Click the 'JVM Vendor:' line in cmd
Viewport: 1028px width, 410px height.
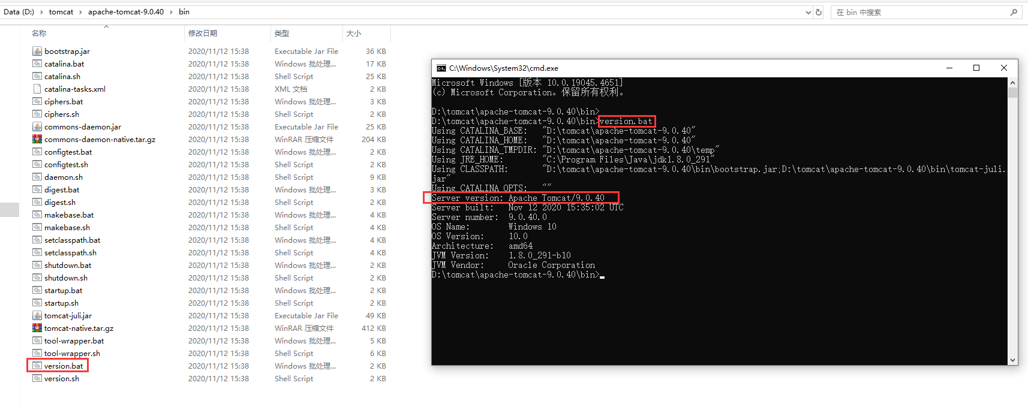(513, 265)
